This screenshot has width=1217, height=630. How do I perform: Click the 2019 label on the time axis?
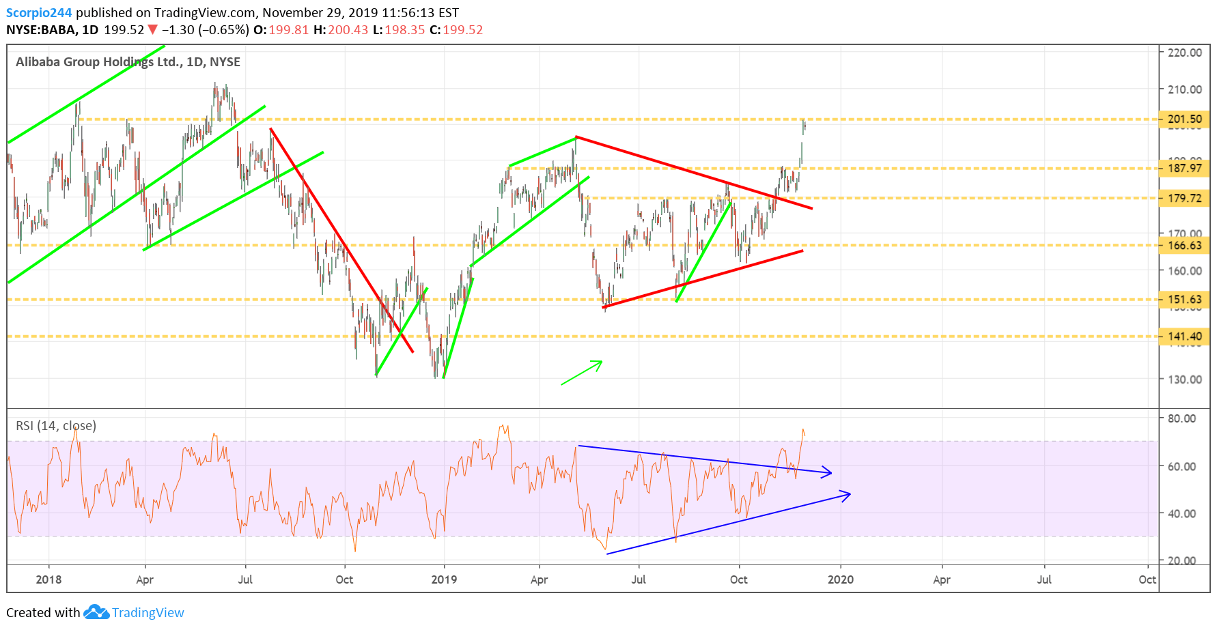(444, 579)
